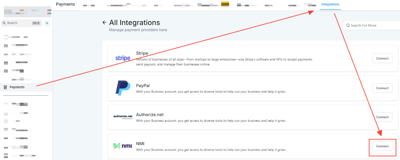Click the Search For More field

(371, 25)
